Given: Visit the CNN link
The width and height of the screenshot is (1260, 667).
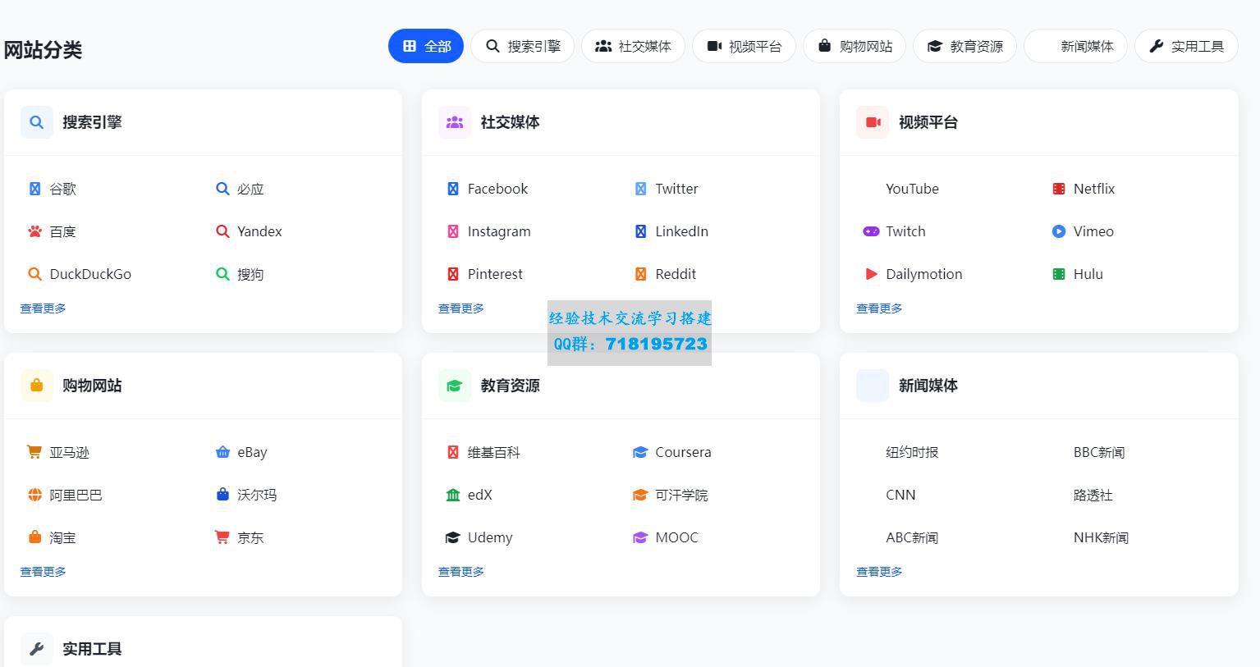Looking at the screenshot, I should [900, 495].
